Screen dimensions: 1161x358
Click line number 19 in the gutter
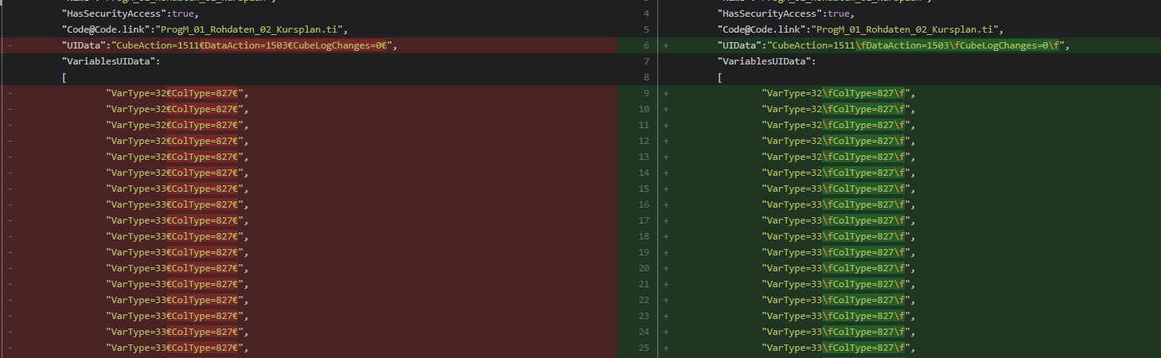point(644,252)
